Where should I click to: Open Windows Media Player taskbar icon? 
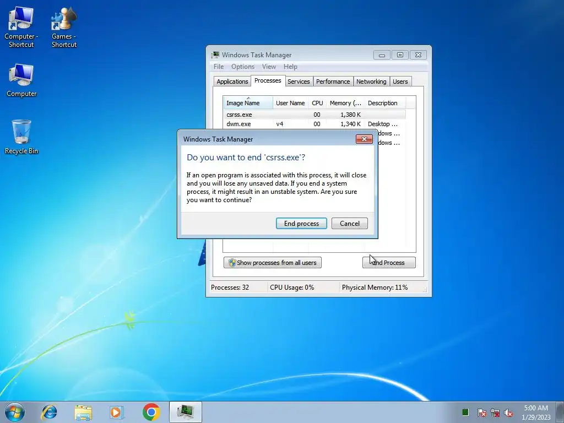[117, 412]
